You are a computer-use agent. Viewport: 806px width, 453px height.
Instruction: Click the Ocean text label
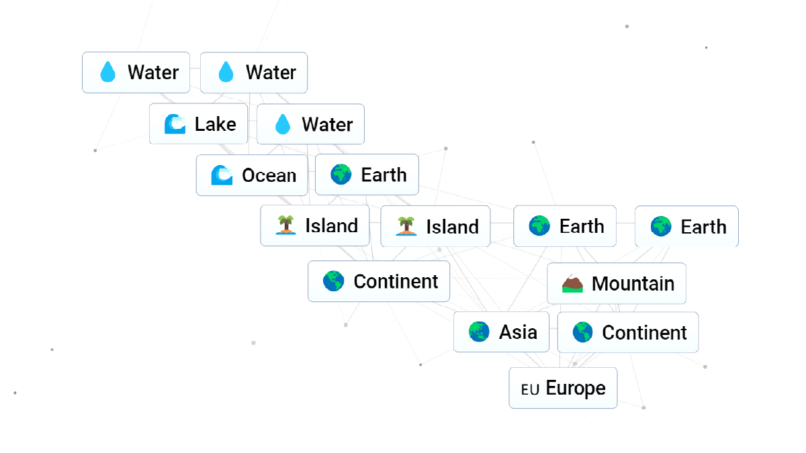[x=269, y=175]
